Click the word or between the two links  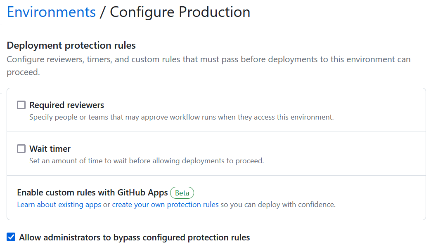(x=107, y=205)
